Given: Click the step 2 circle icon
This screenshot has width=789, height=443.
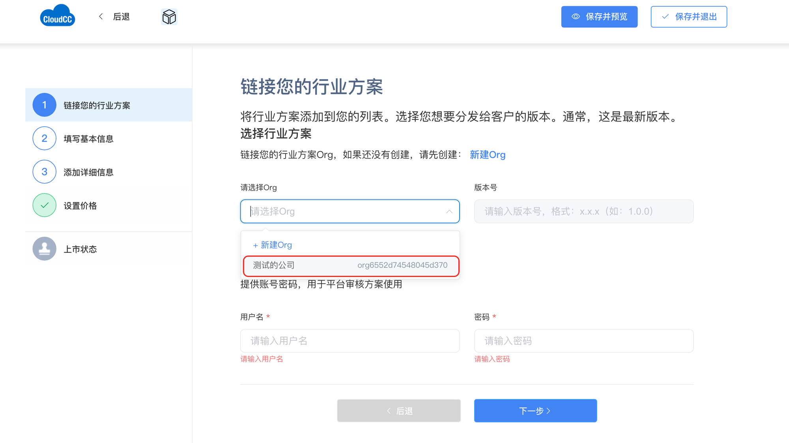Looking at the screenshot, I should click(44, 138).
